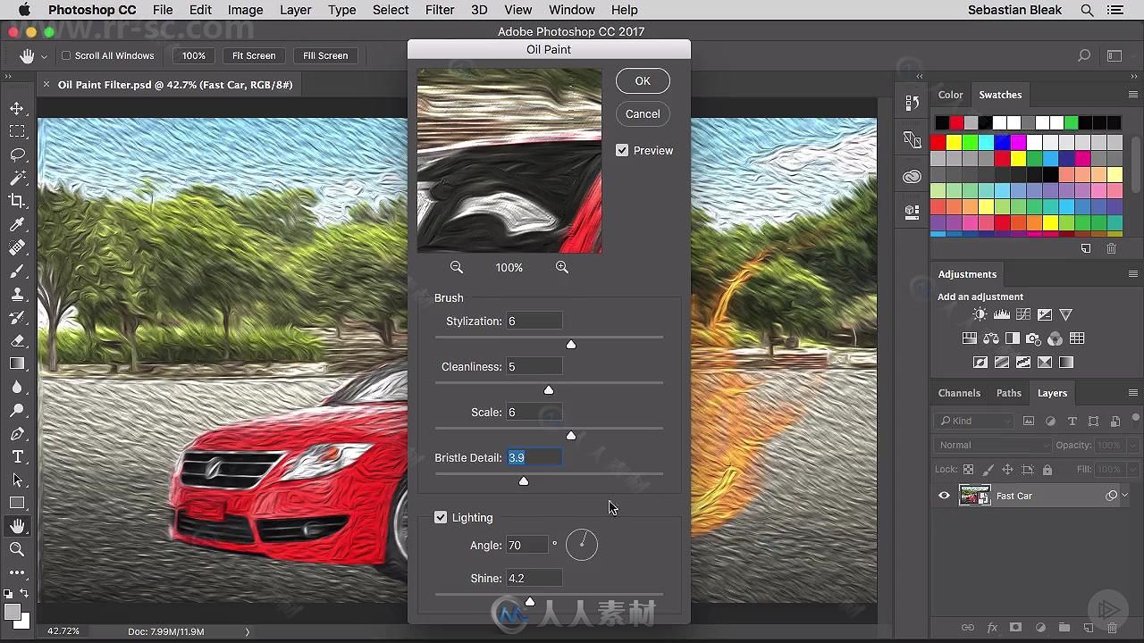The width and height of the screenshot is (1144, 643).
Task: Select the Dodge tool
Action: tap(17, 410)
